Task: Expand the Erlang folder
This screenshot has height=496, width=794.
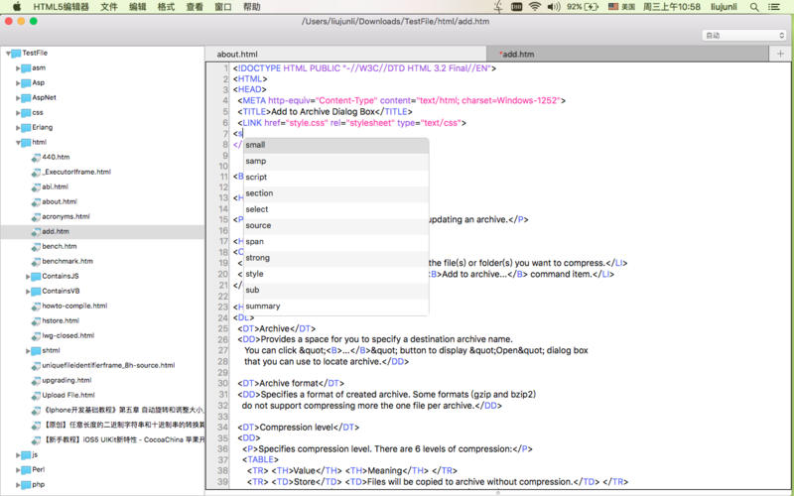Action: pos(18,127)
